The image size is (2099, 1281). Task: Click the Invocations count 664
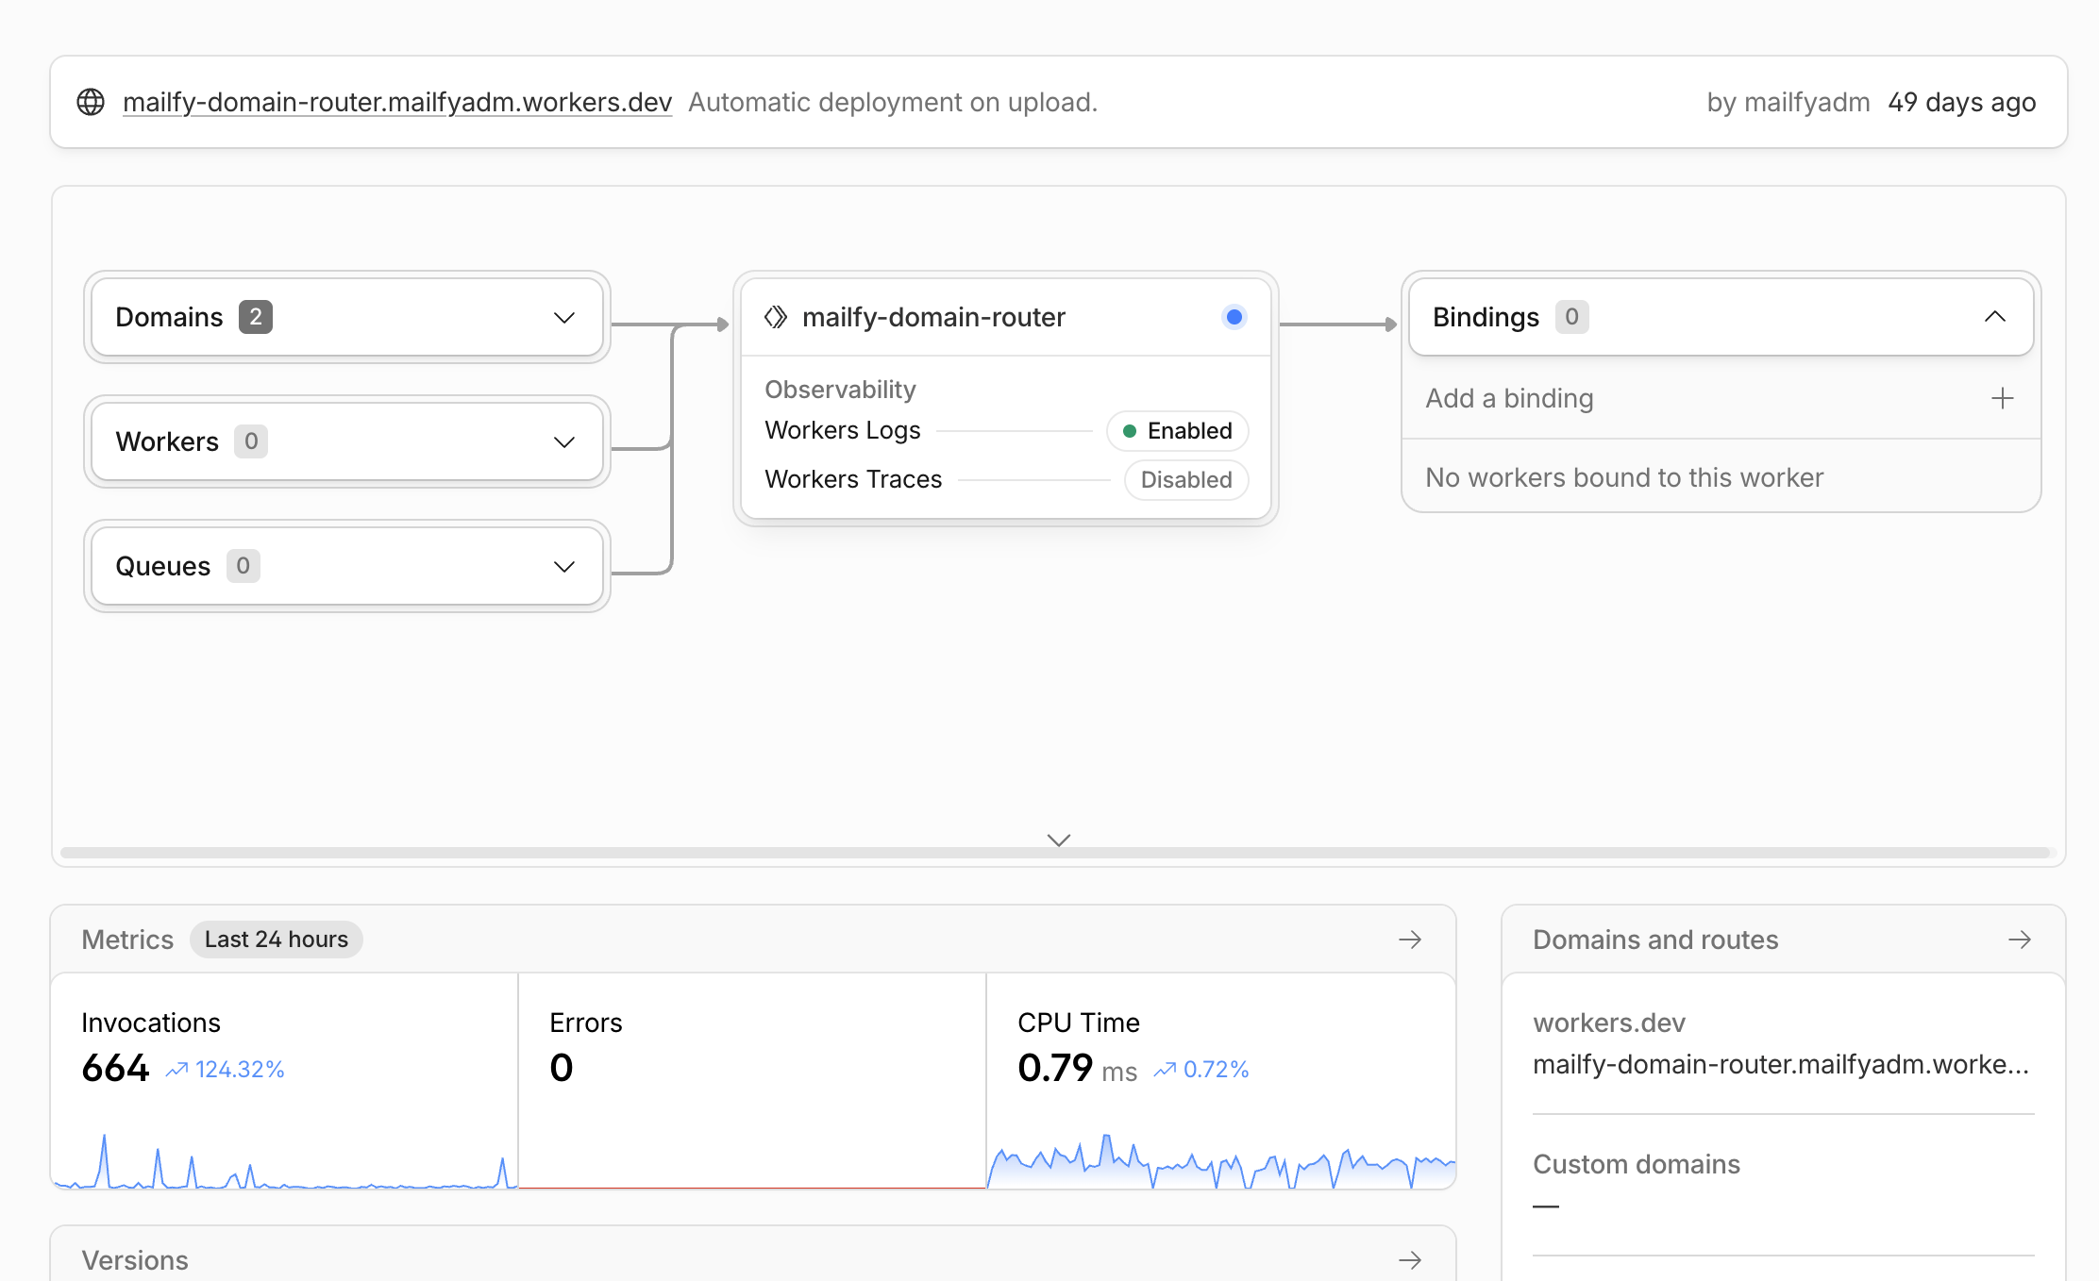click(x=115, y=1068)
